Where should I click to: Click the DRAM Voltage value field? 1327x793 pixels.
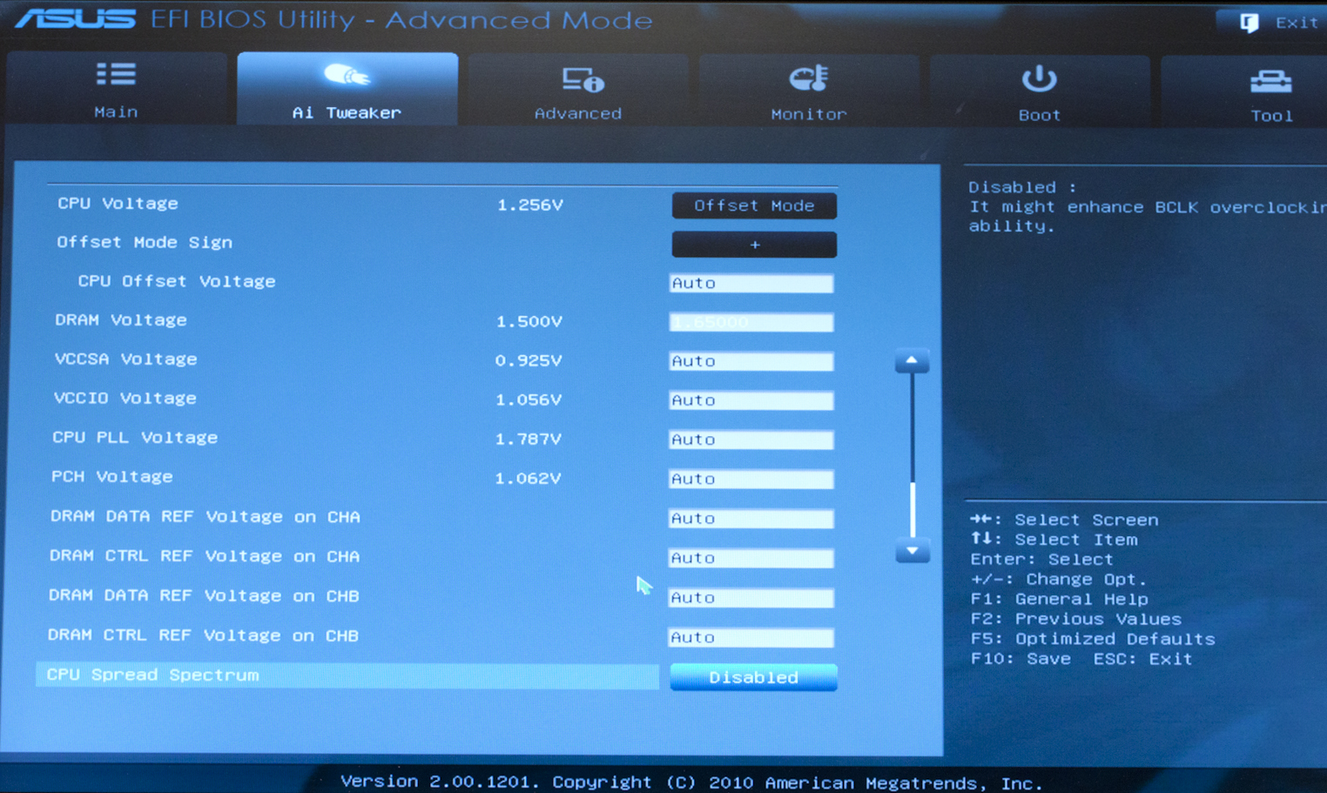751,322
